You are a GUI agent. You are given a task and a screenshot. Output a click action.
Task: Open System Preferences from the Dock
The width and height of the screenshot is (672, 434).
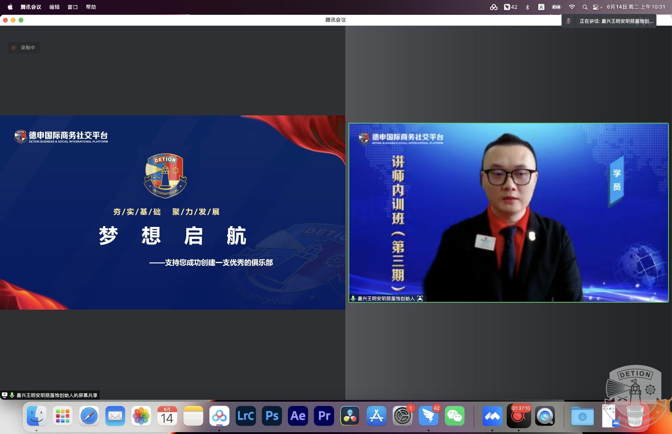[x=402, y=416]
